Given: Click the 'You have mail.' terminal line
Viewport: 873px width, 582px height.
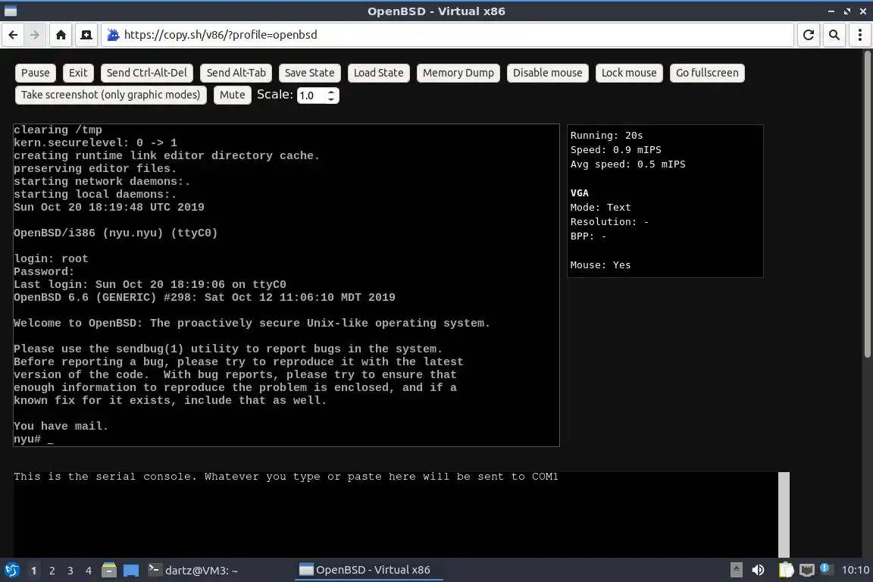Looking at the screenshot, I should (x=61, y=426).
